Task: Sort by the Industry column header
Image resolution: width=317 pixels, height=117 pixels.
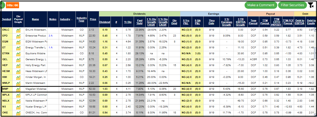Action: pyautogui.click(x=65, y=19)
